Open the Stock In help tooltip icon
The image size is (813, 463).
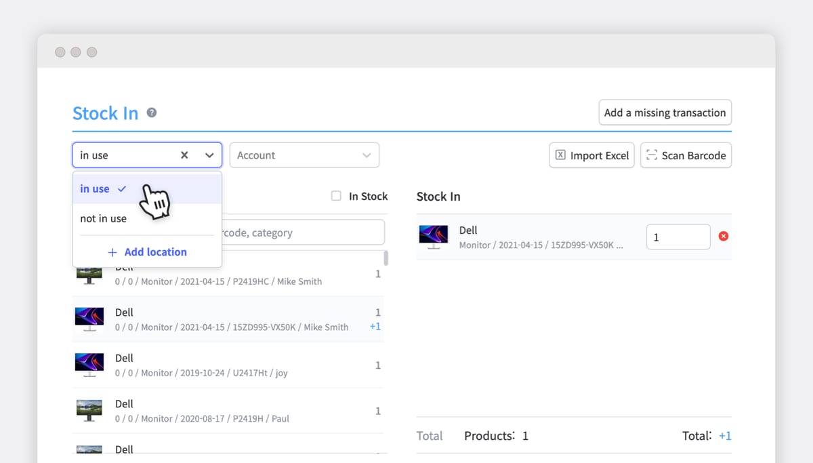point(150,113)
